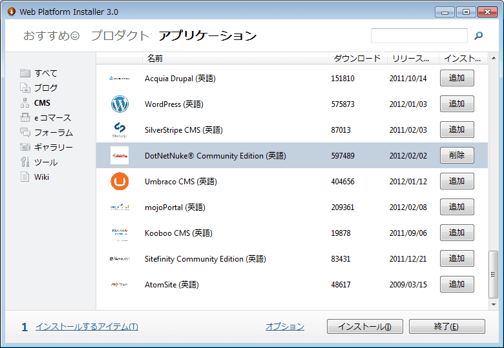
Task: Click the DotNetNuke logo thumbnail
Action: coord(120,155)
